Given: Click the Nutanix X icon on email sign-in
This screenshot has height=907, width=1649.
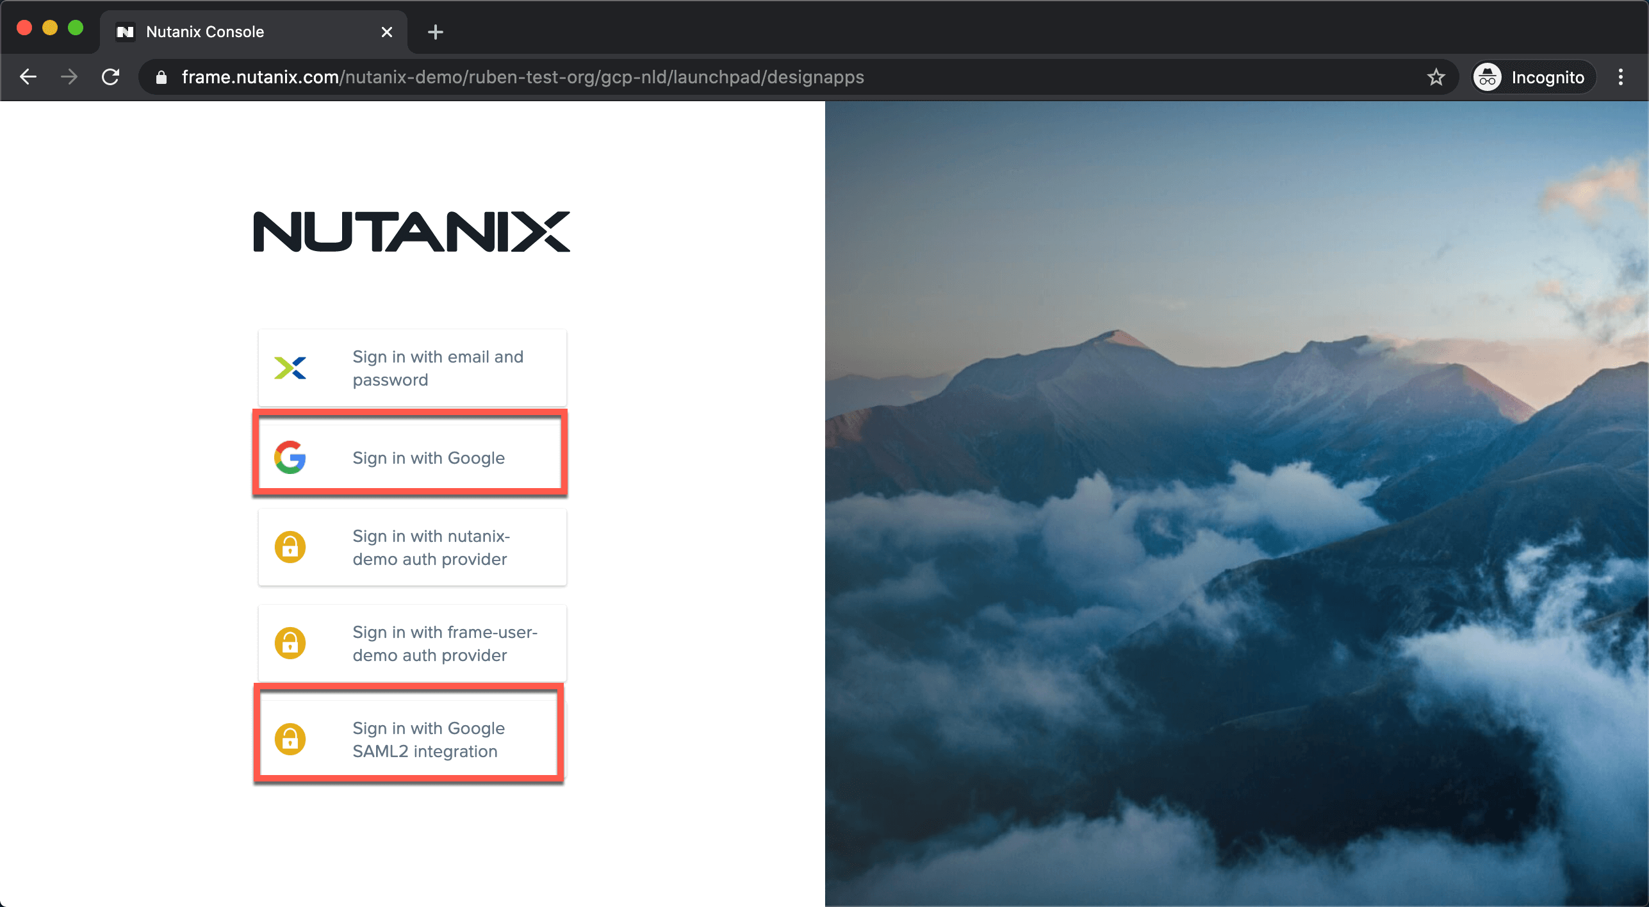Looking at the screenshot, I should 290,368.
